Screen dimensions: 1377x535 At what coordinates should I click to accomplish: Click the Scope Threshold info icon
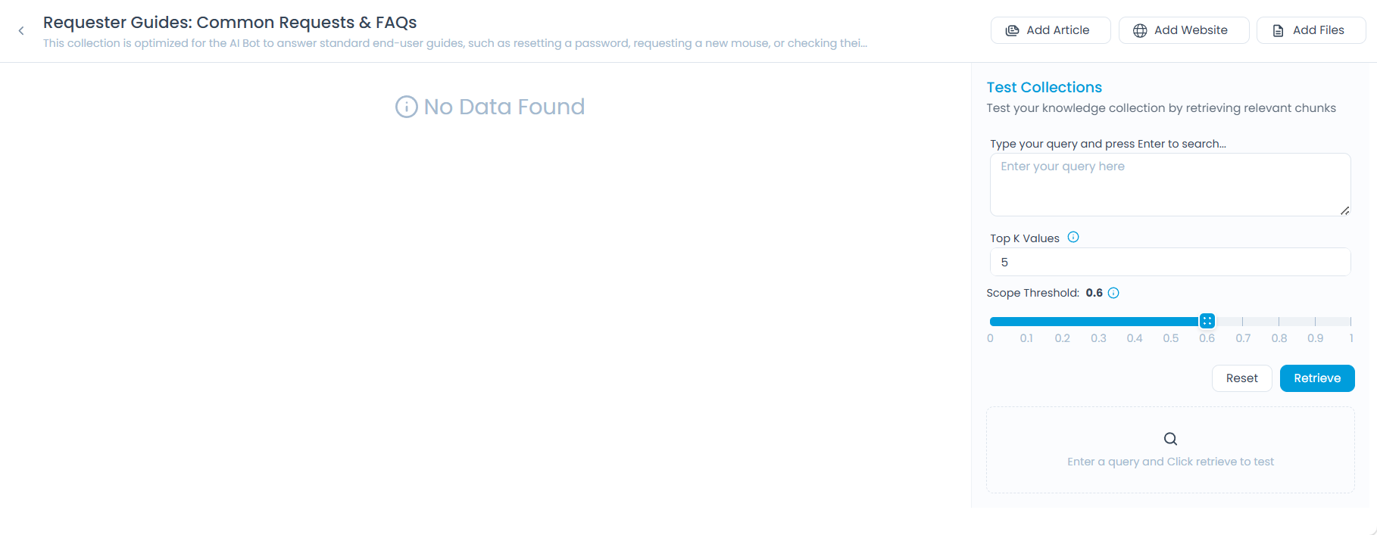[1113, 293]
